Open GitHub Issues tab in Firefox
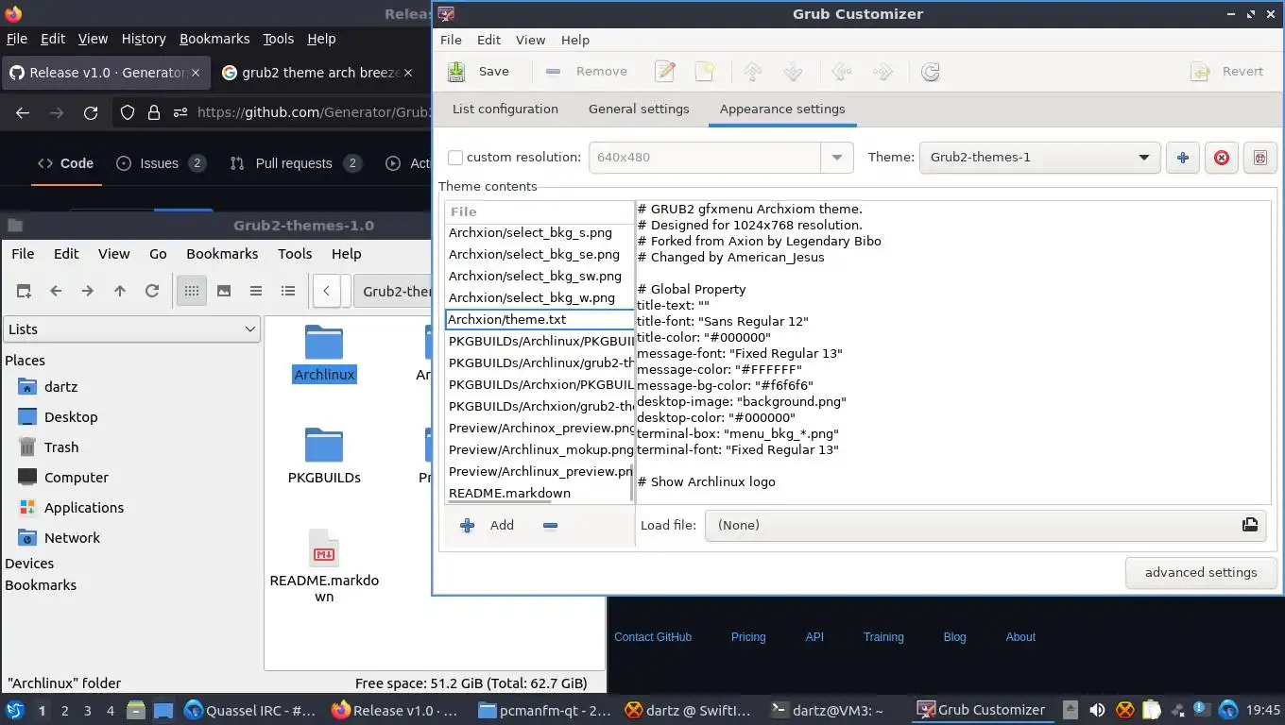This screenshot has width=1285, height=725. click(160, 163)
